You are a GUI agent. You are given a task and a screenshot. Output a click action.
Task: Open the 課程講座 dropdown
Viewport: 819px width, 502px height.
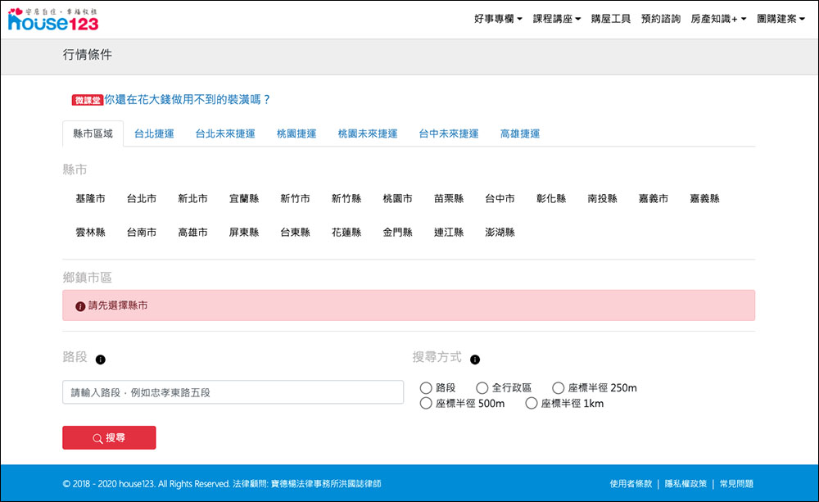[x=557, y=19]
